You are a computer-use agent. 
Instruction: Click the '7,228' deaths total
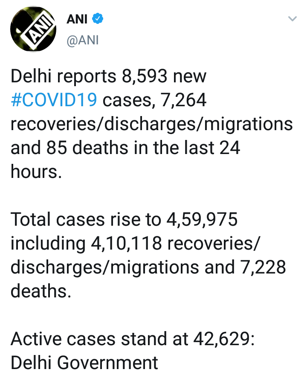click(x=261, y=268)
